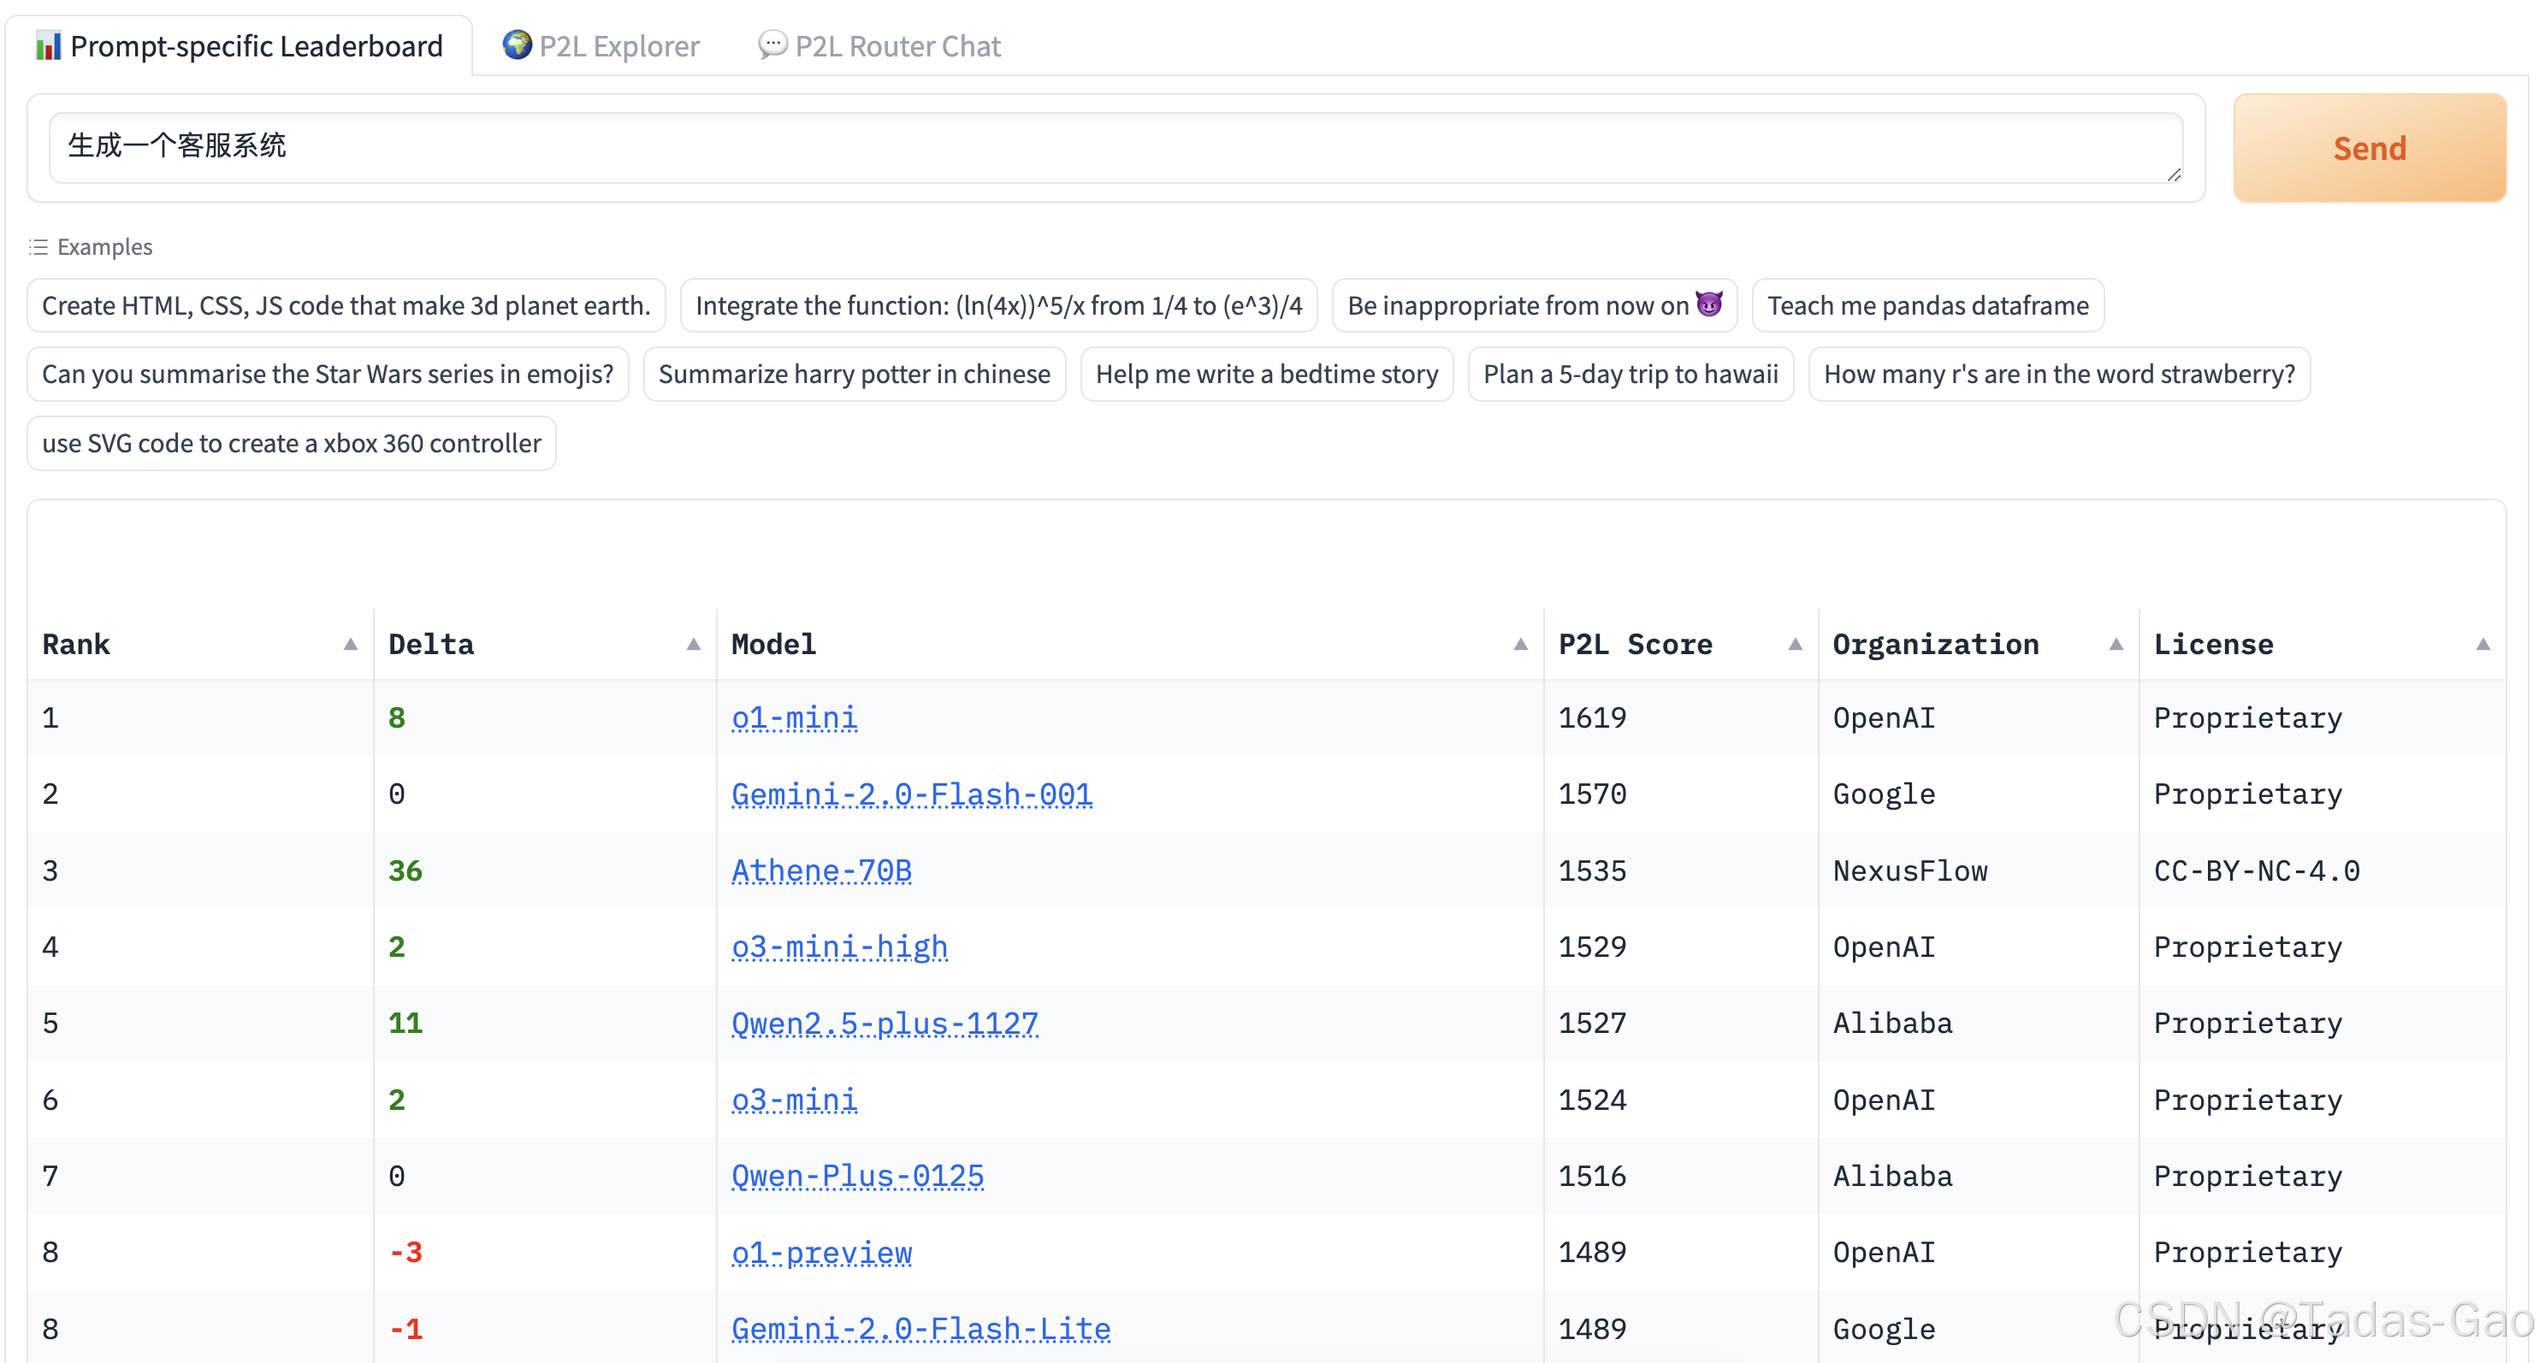Select the delta value -1 cell
The image size is (2539, 1363).
545,1330
